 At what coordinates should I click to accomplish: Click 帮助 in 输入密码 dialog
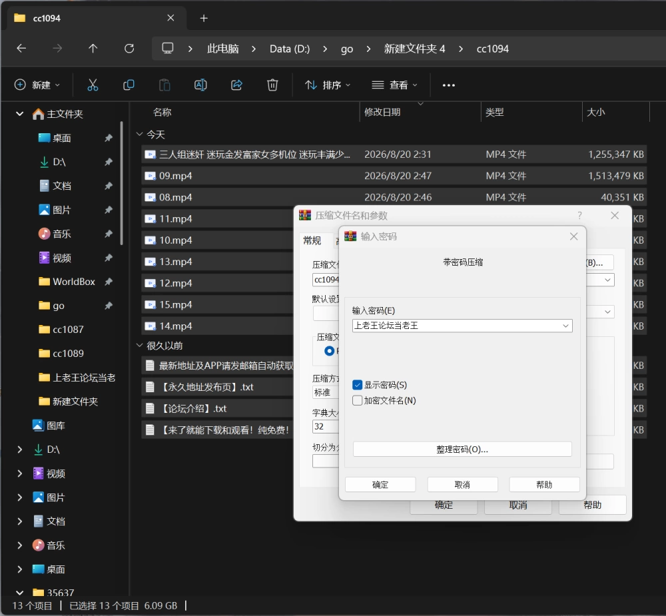click(544, 484)
